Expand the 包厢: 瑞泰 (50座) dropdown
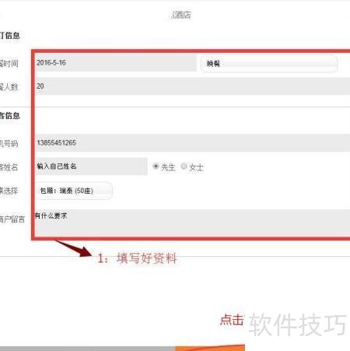 74,191
